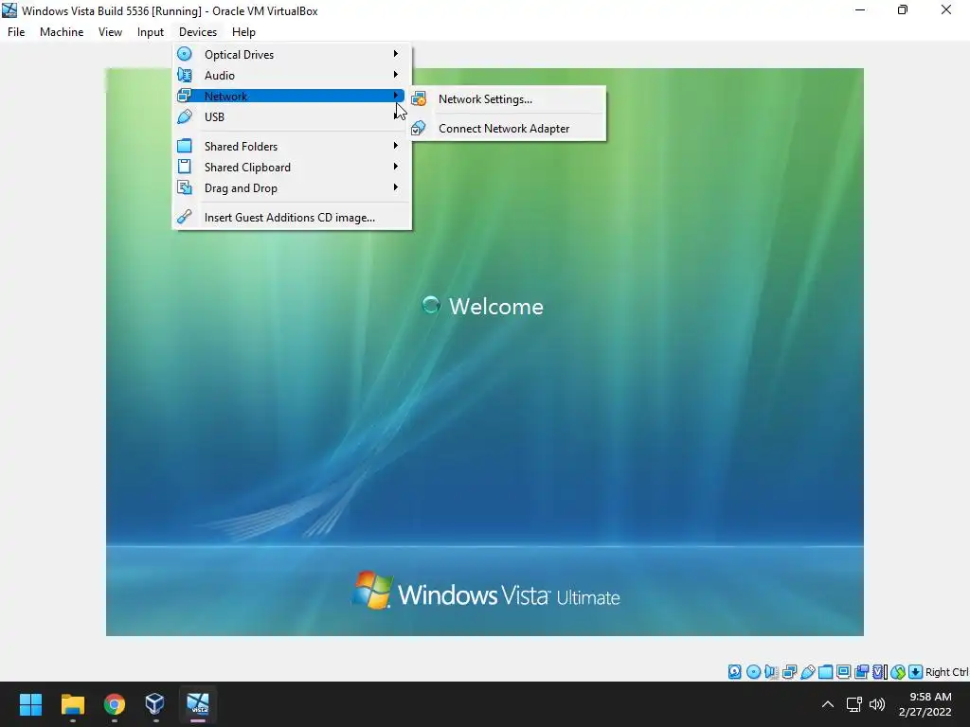Viewport: 970px width, 727px height.
Task: Open File Explorer from the taskbar
Action: (x=72, y=704)
